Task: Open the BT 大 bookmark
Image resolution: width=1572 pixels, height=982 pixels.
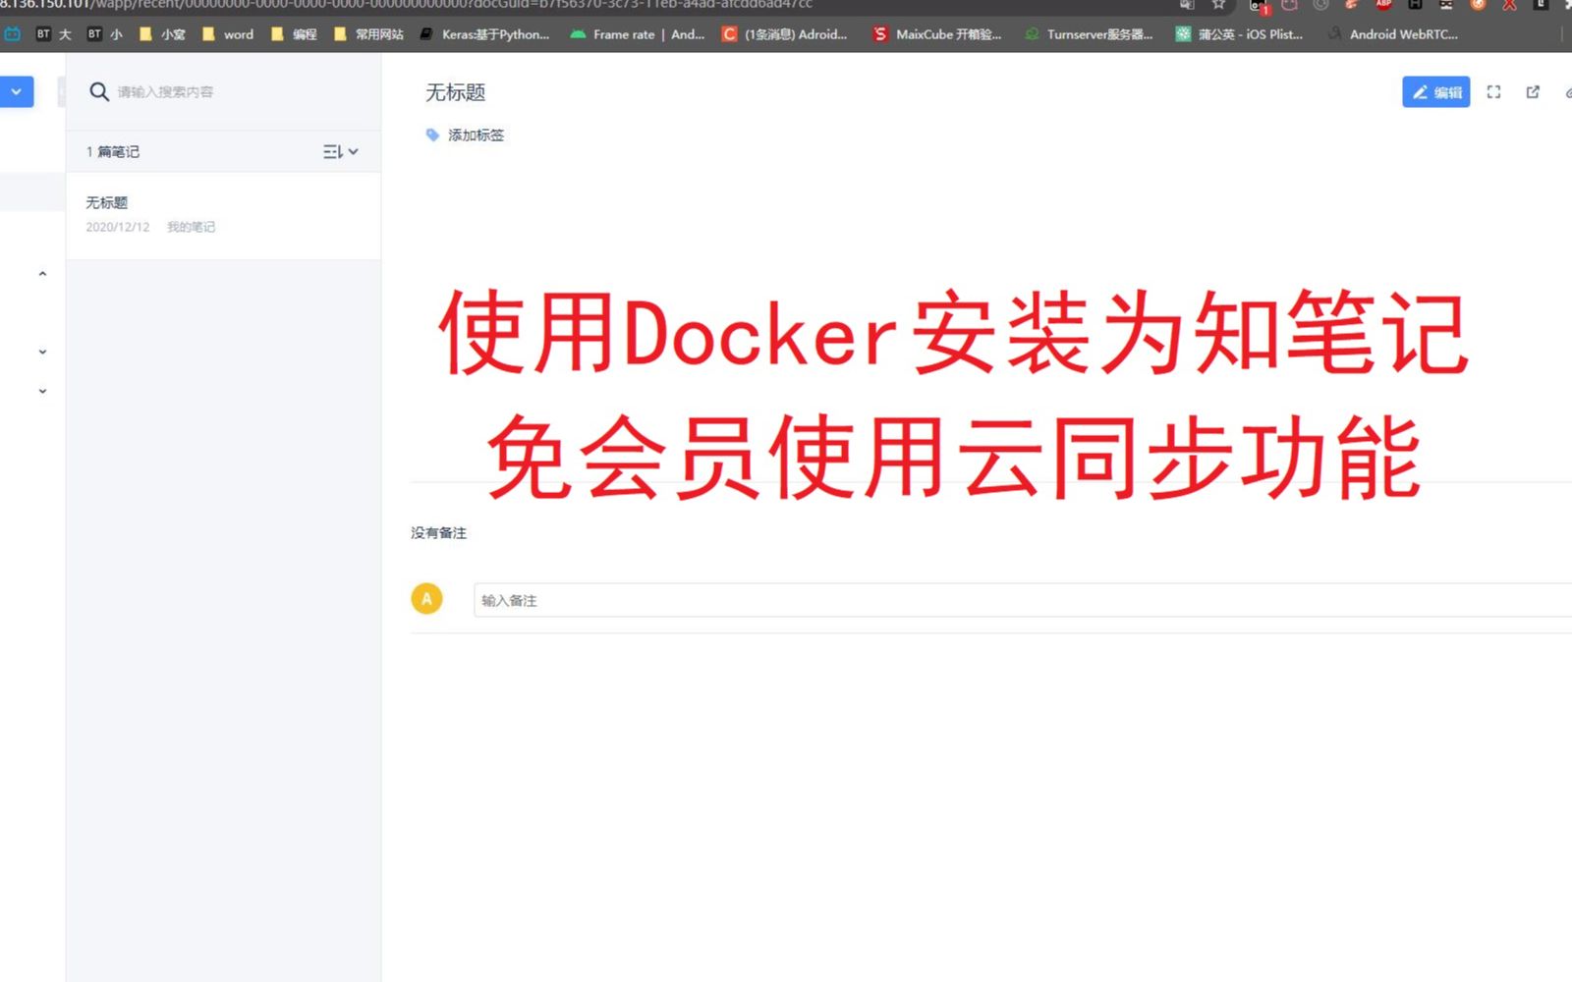Action: 54,34
